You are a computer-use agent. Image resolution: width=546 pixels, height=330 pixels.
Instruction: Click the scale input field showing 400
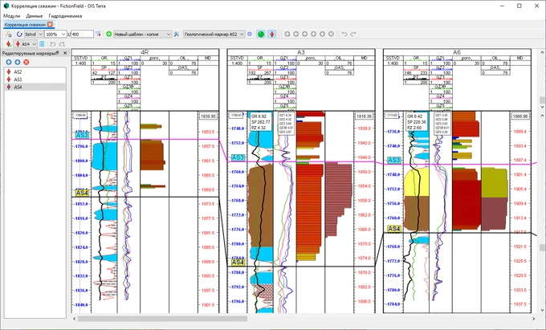83,35
